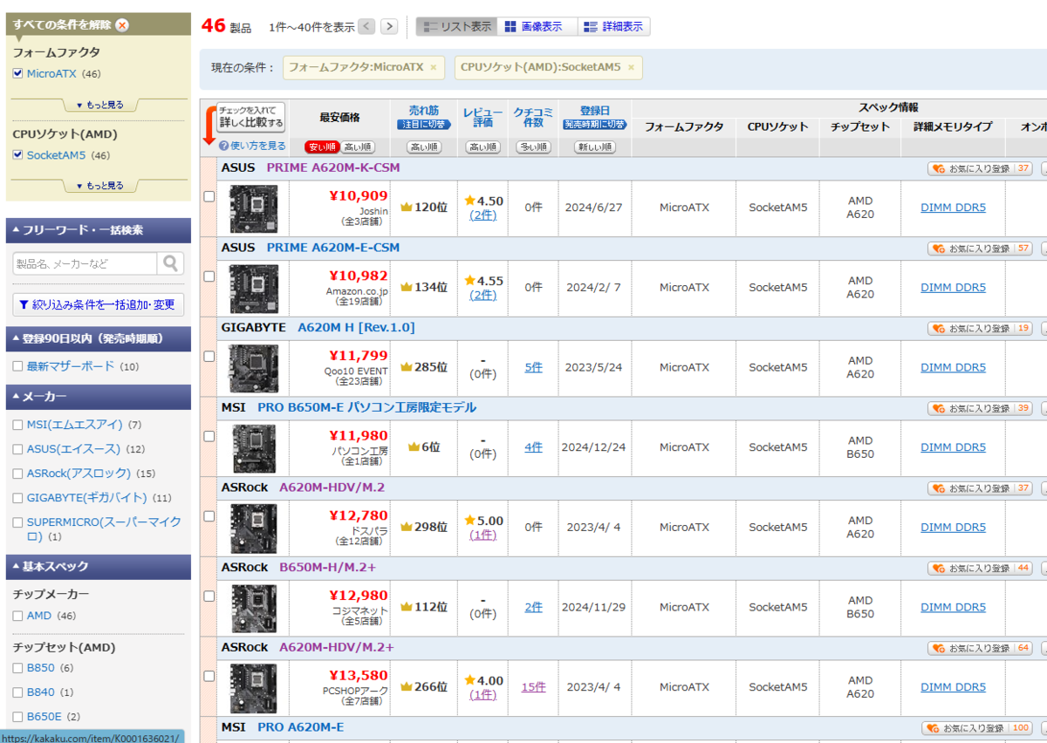Select MSI PRO B650M-E compare checkbox
Screen dimensions: 1047x743
click(209, 436)
